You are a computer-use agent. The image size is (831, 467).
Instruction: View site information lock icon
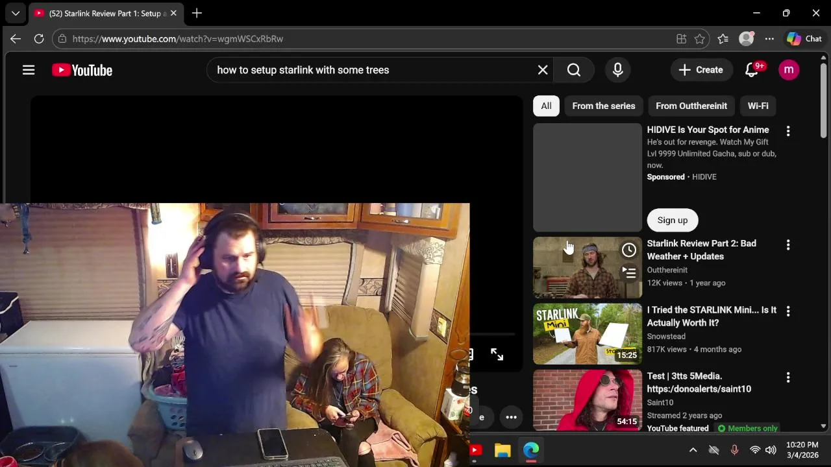[x=62, y=39]
